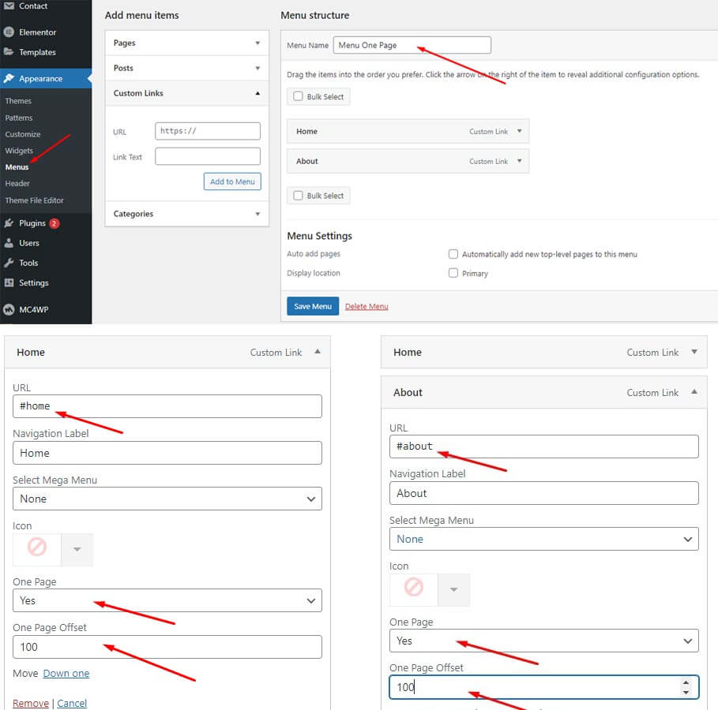The image size is (718, 710).
Task: Click the Delete Menu link
Action: [x=367, y=307]
